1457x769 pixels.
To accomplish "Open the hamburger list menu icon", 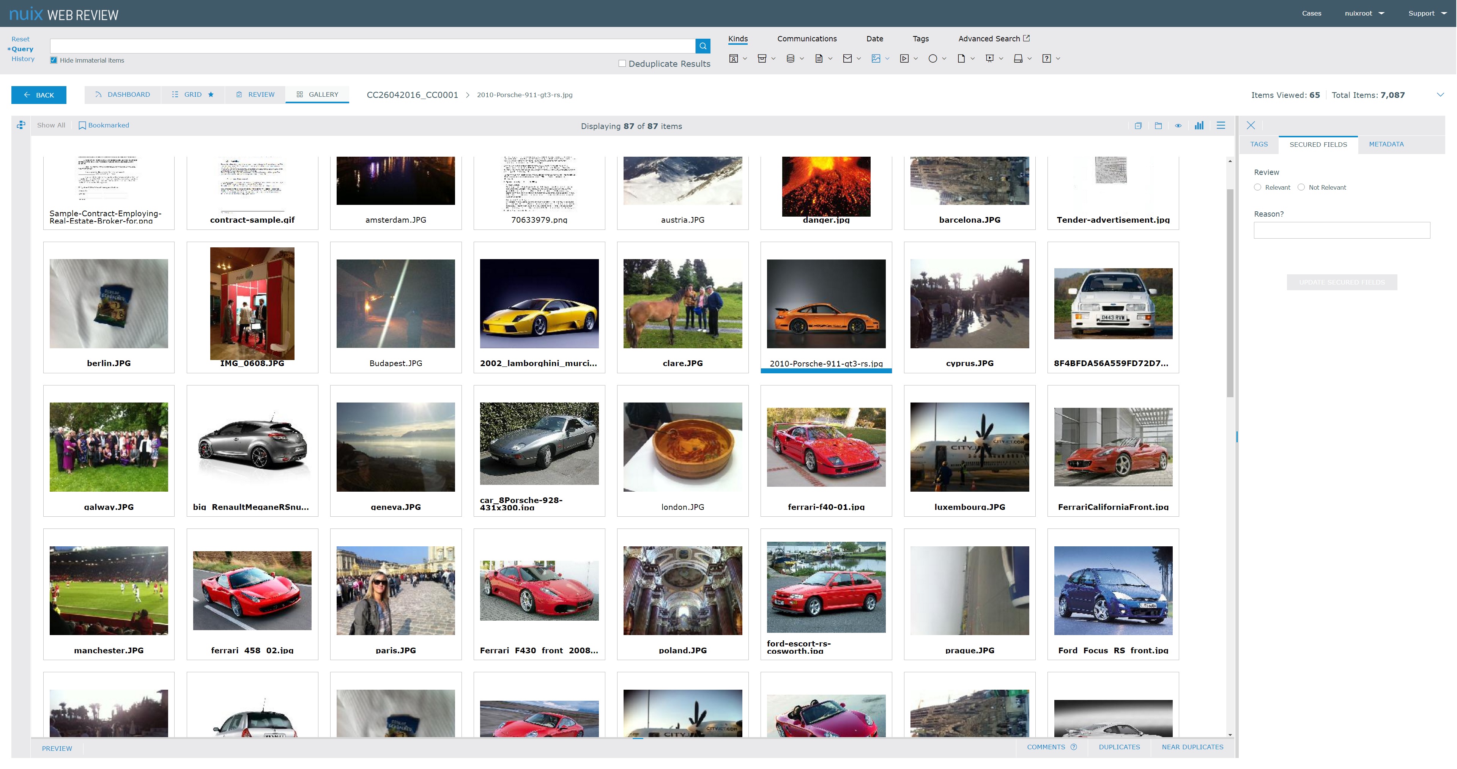I will pos(1221,126).
